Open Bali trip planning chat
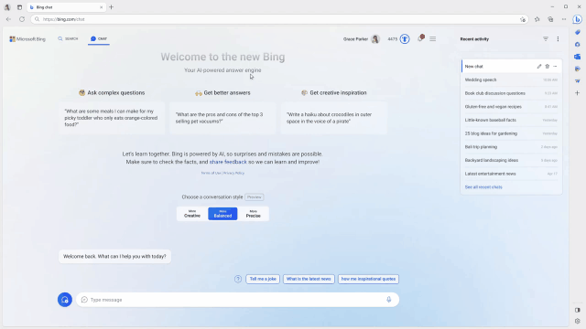 coord(511,147)
